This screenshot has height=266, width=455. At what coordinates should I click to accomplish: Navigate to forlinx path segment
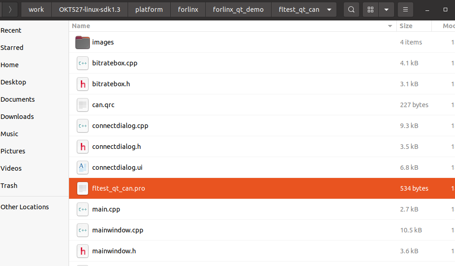[x=188, y=10]
